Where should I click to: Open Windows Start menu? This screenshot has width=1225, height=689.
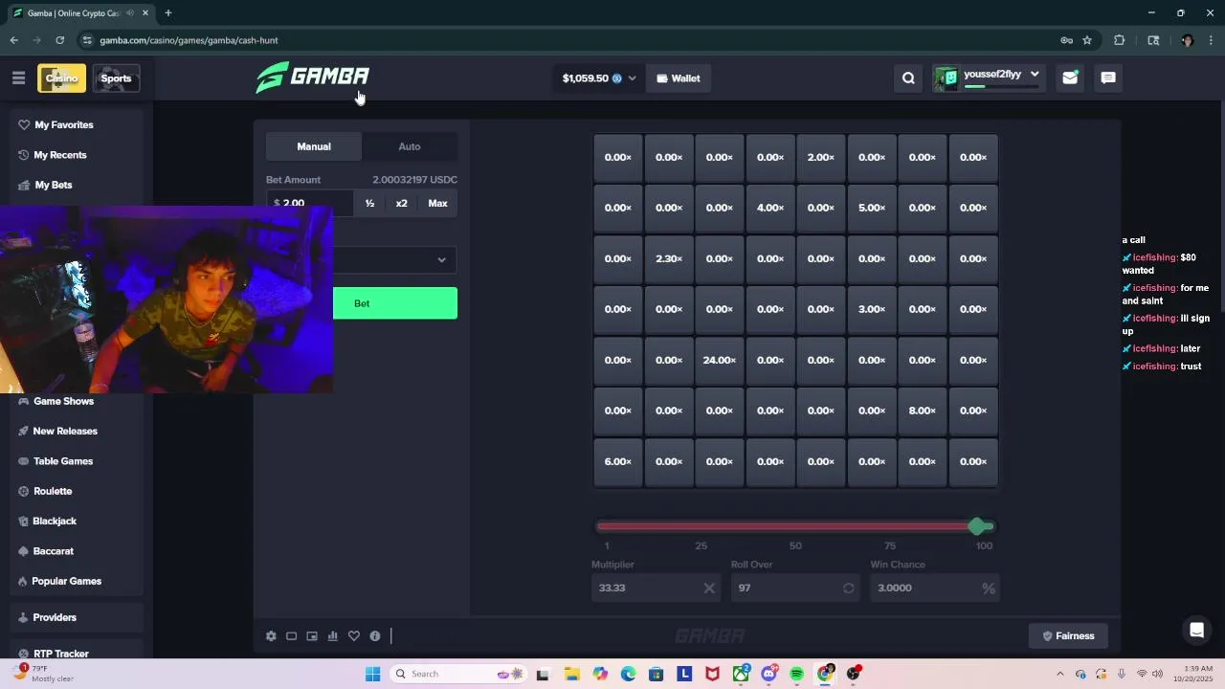(x=372, y=674)
